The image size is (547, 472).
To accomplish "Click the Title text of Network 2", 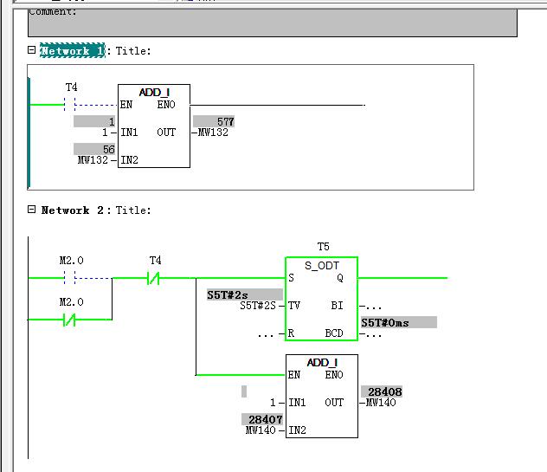I will [x=133, y=210].
